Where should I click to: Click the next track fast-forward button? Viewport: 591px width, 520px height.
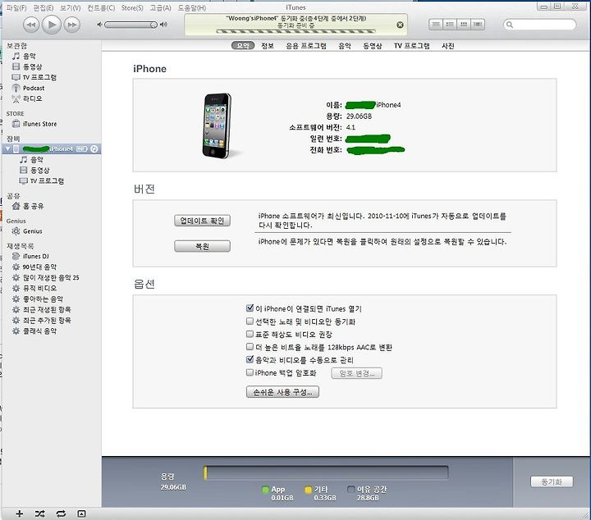(x=71, y=25)
